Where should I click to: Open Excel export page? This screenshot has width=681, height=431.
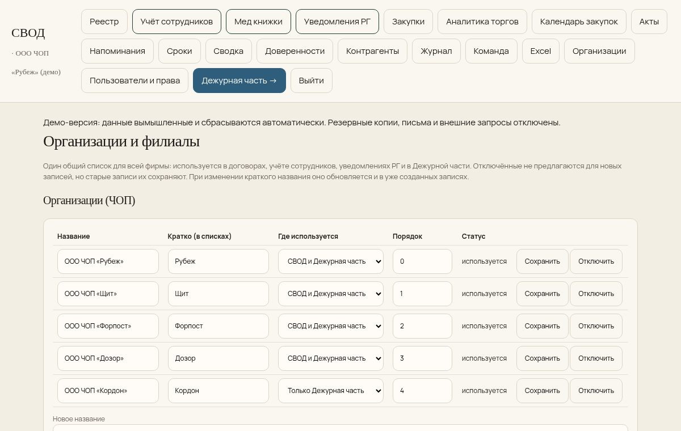[x=541, y=51]
